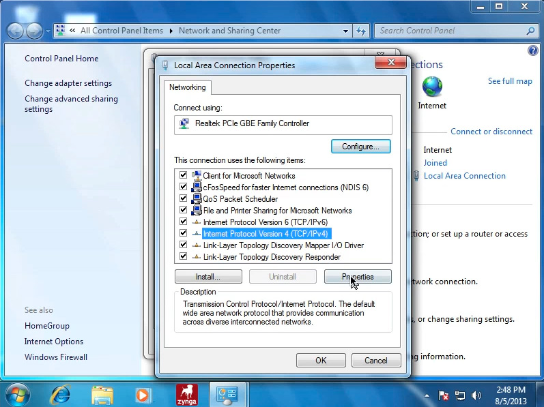This screenshot has width=544, height=407.
Task: Toggle File and Printer Sharing checkbox
Action: (183, 210)
